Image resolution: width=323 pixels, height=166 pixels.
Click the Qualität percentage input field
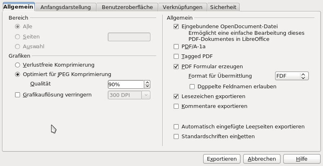point(126,84)
